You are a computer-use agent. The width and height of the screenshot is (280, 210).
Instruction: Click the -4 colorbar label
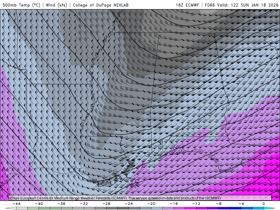pyautogui.click(x=241, y=204)
